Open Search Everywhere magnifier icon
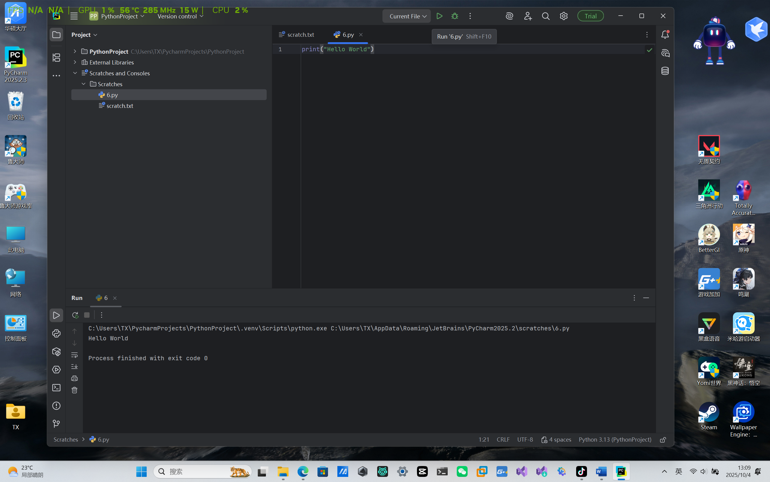Viewport: 770px width, 482px height. (x=545, y=16)
